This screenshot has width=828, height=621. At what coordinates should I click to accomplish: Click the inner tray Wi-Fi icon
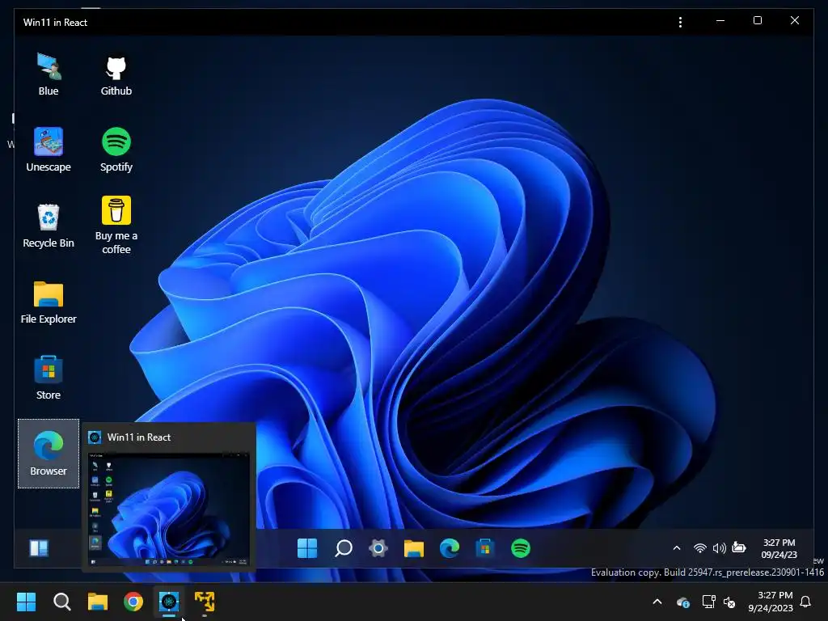click(699, 548)
